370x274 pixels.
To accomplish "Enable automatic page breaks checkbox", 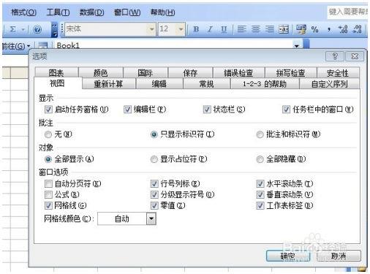I will 48,183.
